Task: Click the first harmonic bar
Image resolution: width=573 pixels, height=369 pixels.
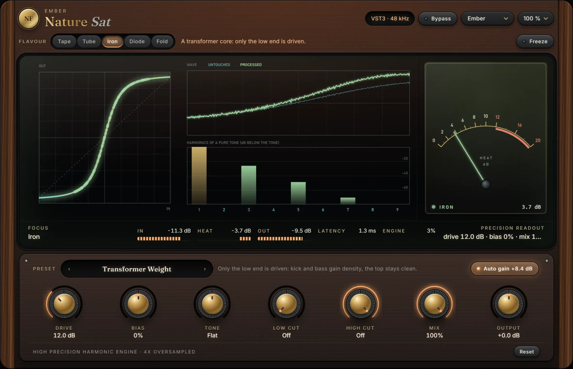Action: (x=199, y=176)
